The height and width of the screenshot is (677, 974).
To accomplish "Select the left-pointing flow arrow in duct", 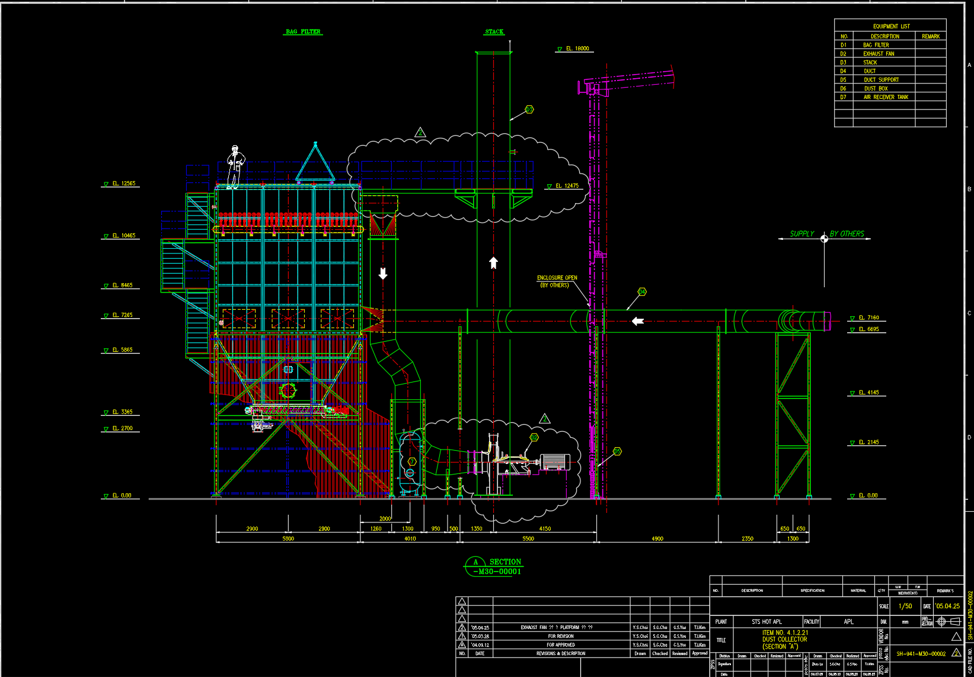I will [638, 321].
